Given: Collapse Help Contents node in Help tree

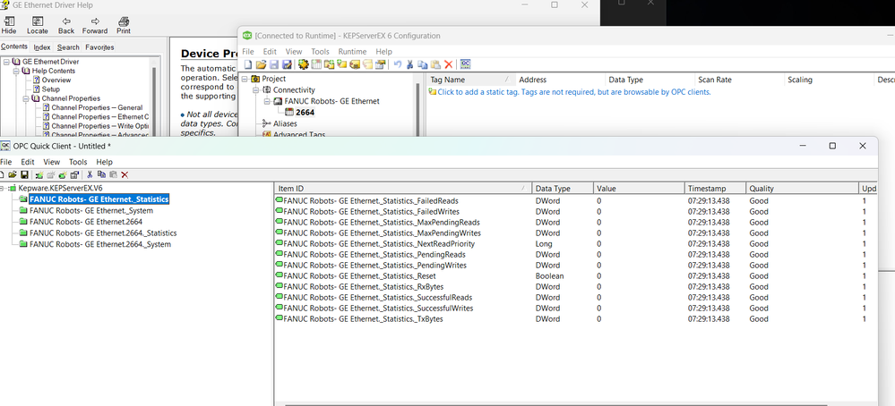Looking at the screenshot, I should 16,71.
